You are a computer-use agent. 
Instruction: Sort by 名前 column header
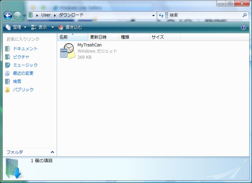pos(72,37)
